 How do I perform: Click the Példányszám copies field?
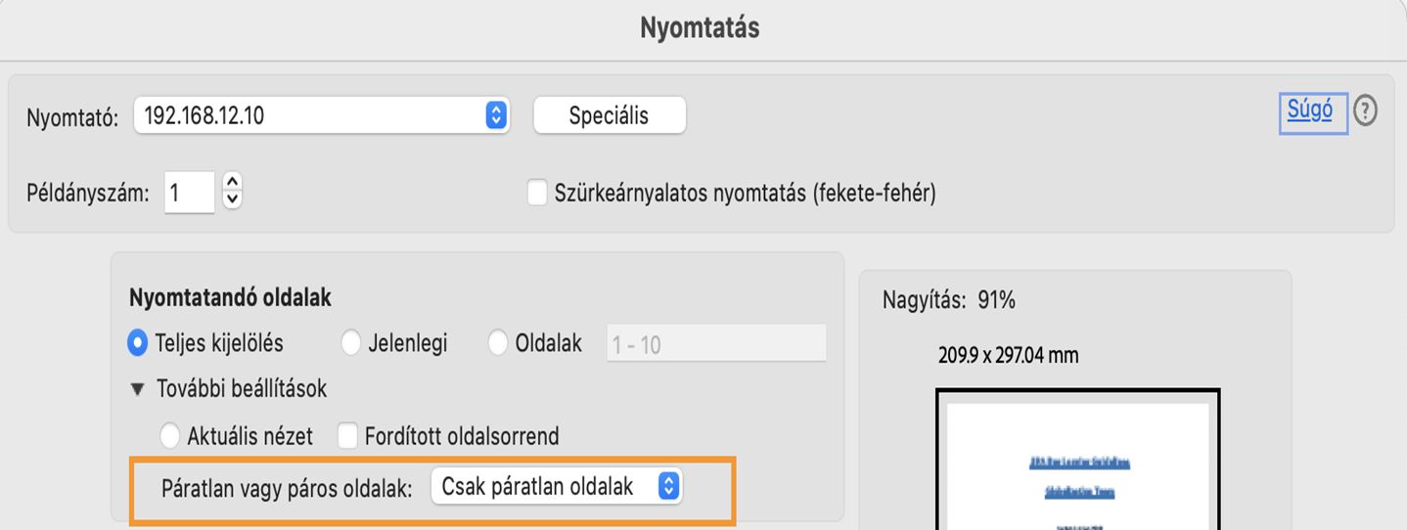point(188,193)
